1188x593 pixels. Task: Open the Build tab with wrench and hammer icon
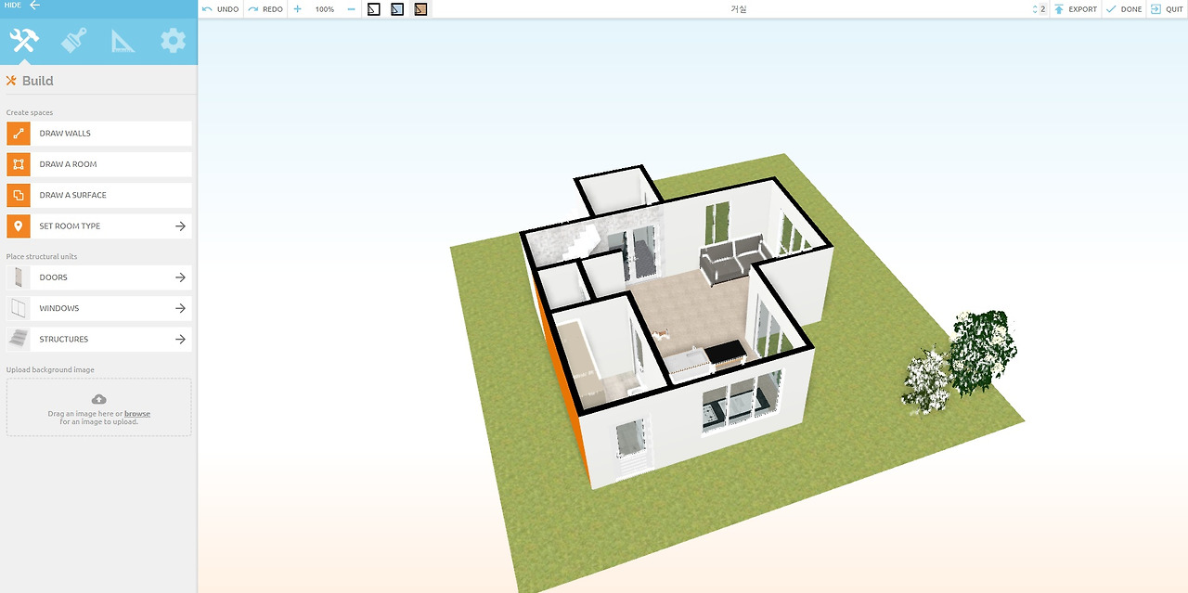pos(23,41)
